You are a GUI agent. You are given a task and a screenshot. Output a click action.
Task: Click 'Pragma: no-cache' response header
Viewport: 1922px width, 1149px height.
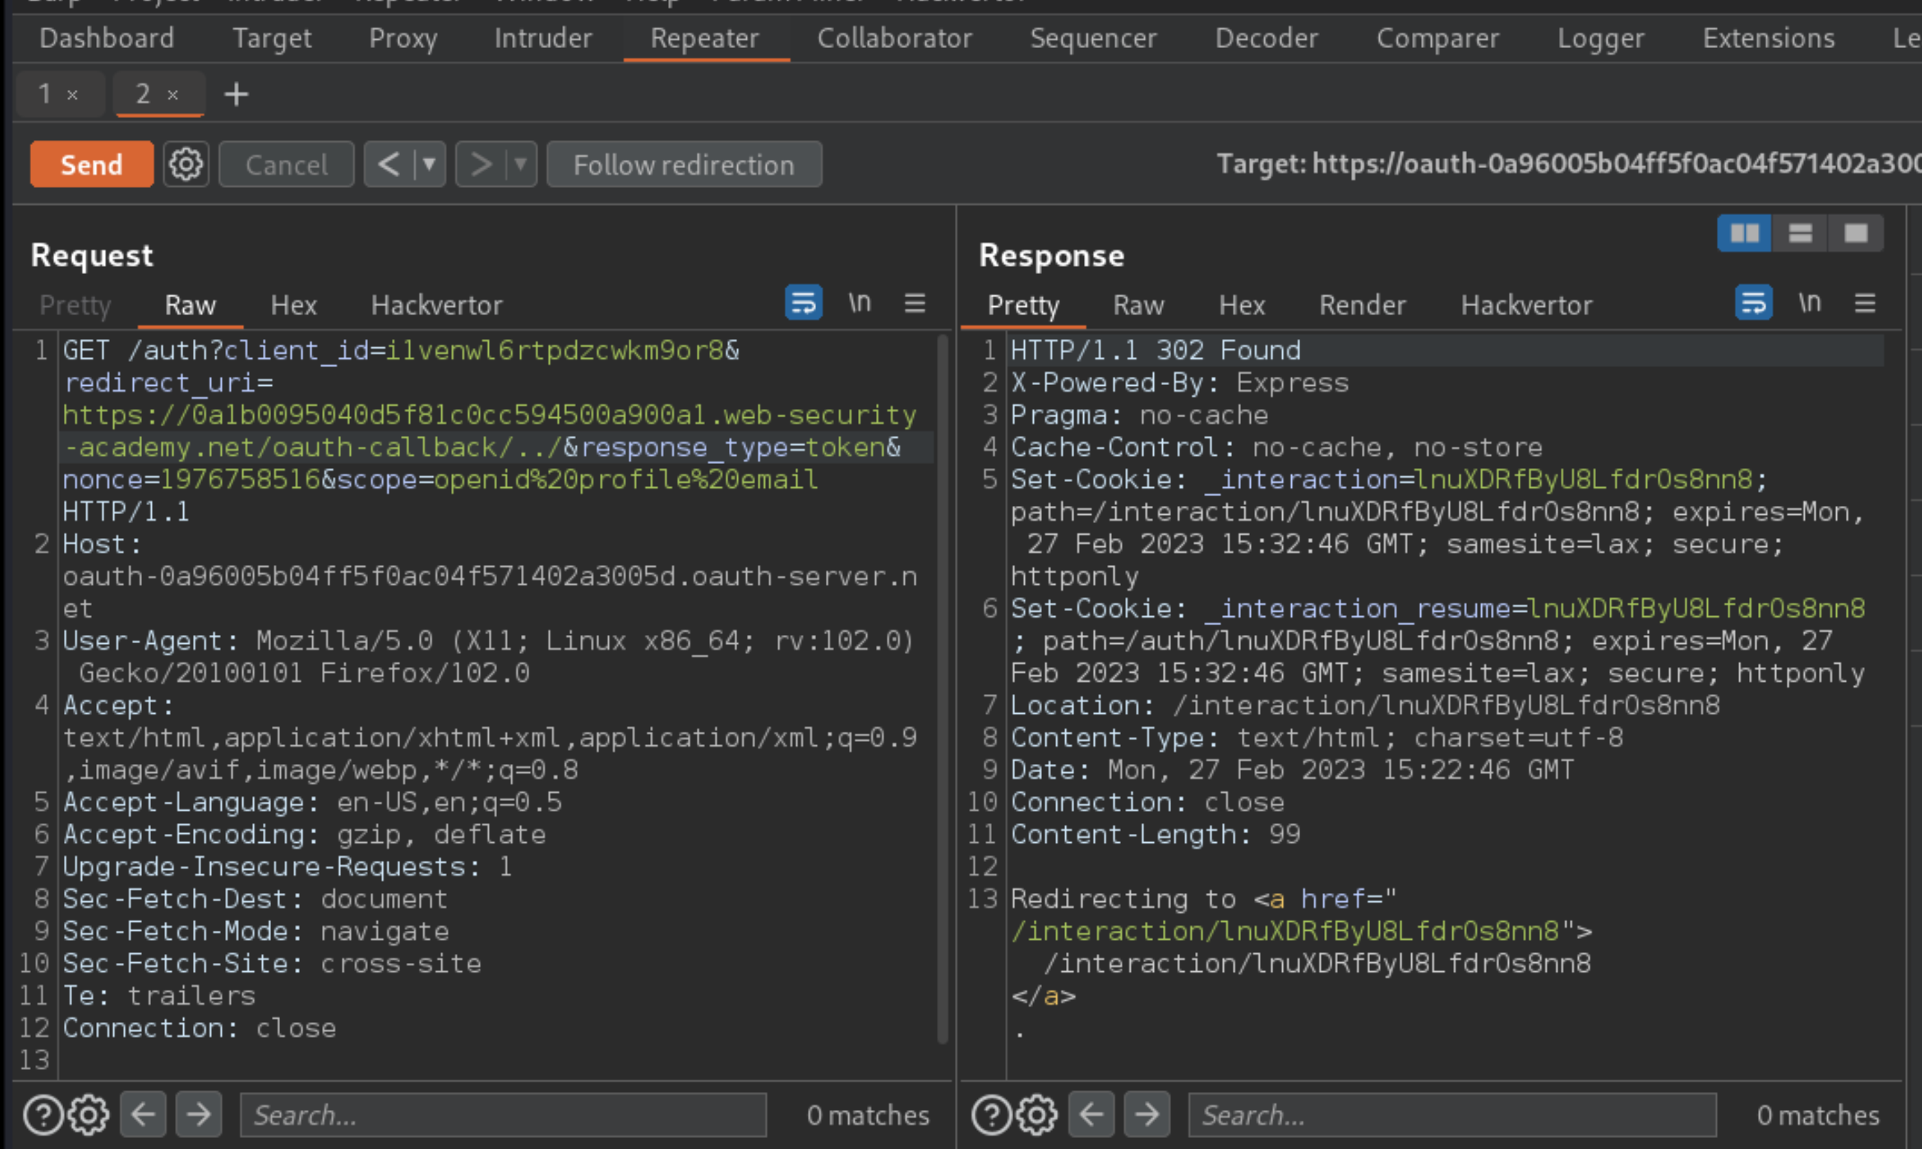[1139, 415]
